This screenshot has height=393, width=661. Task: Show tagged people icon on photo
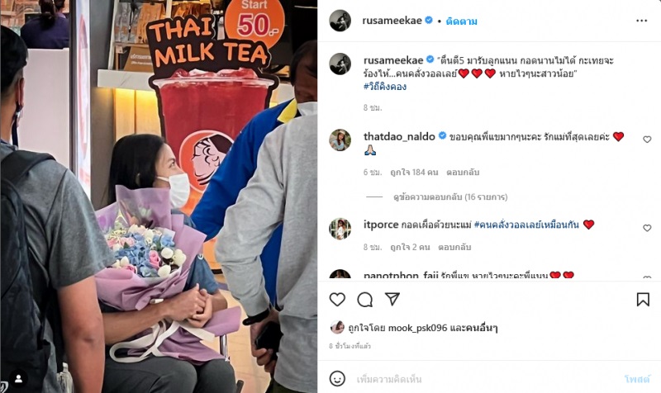point(18,379)
